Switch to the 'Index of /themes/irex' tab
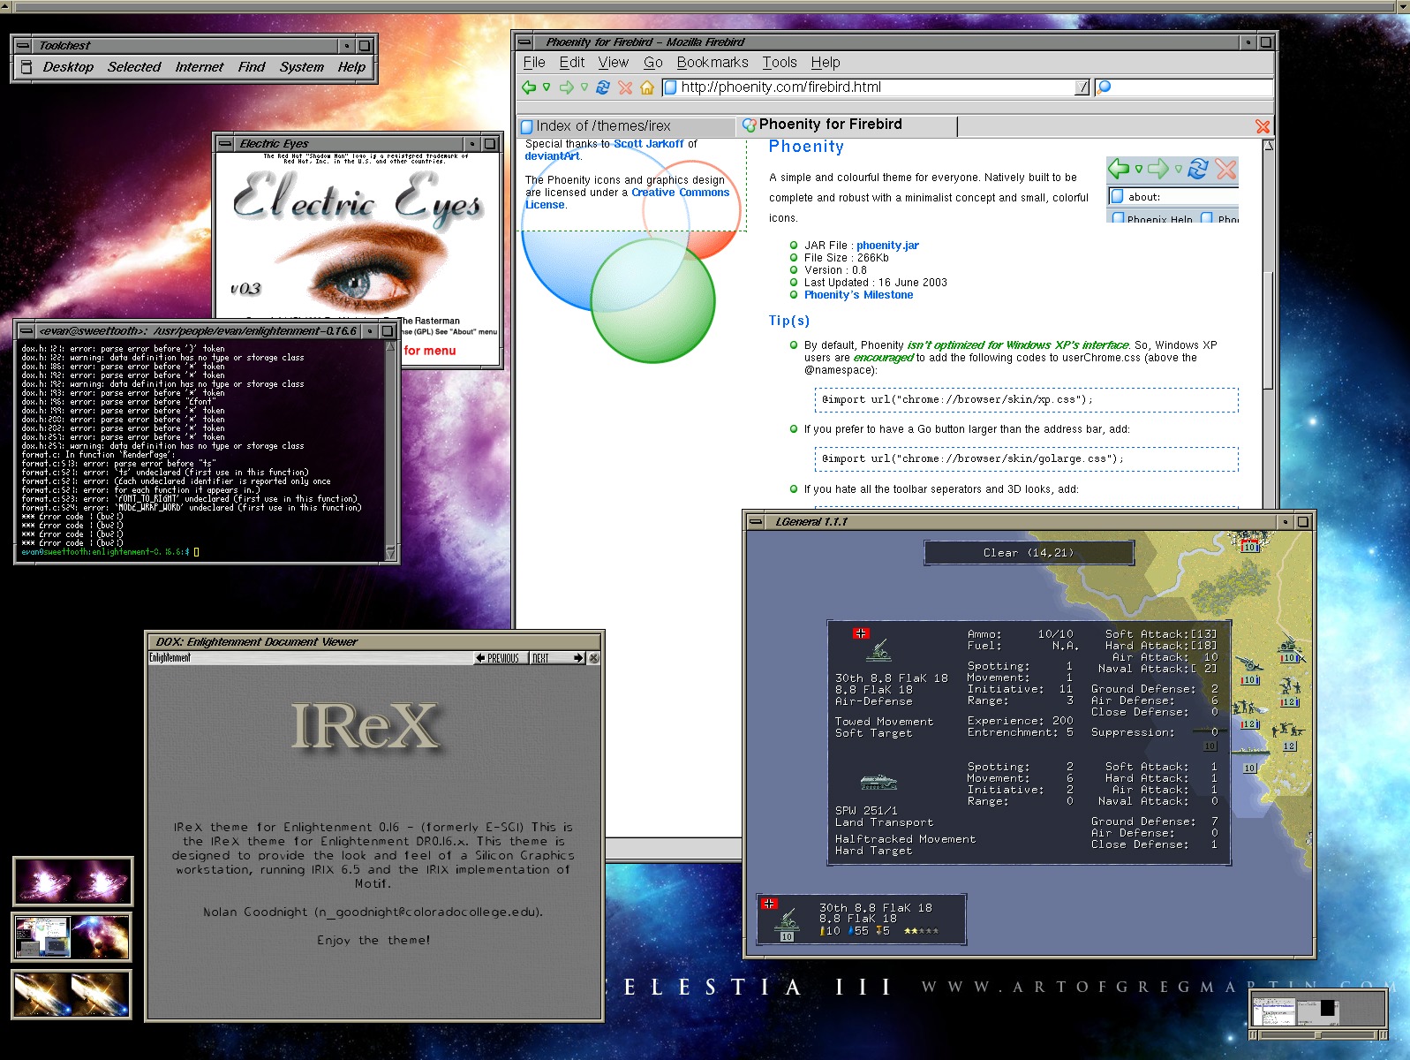 (x=626, y=126)
